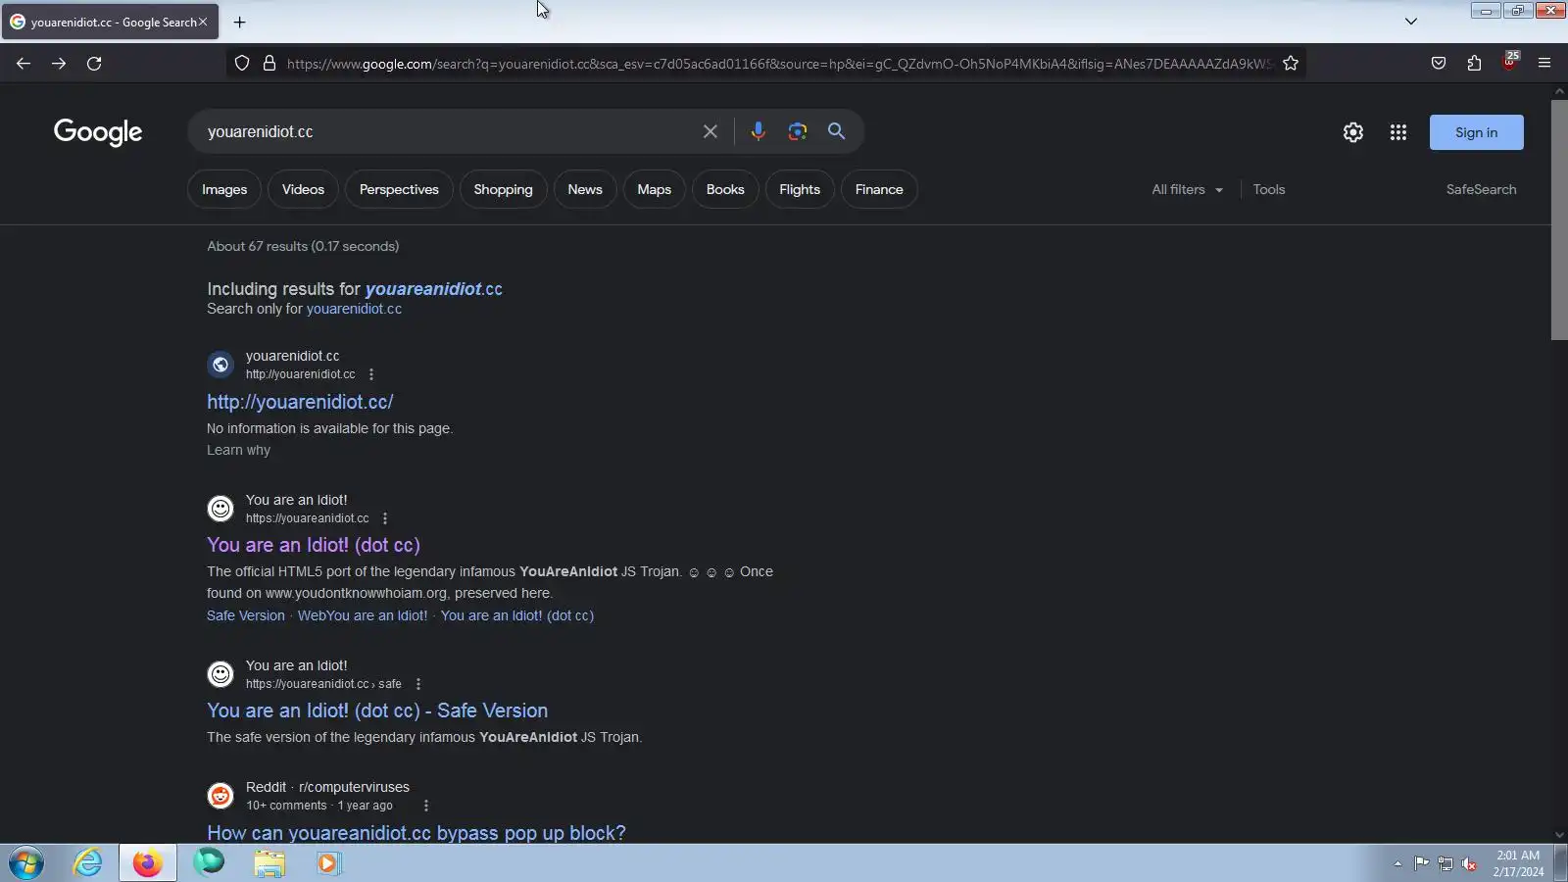1568x882 pixels.
Task: Open SafeSearch settings
Action: point(1481,190)
